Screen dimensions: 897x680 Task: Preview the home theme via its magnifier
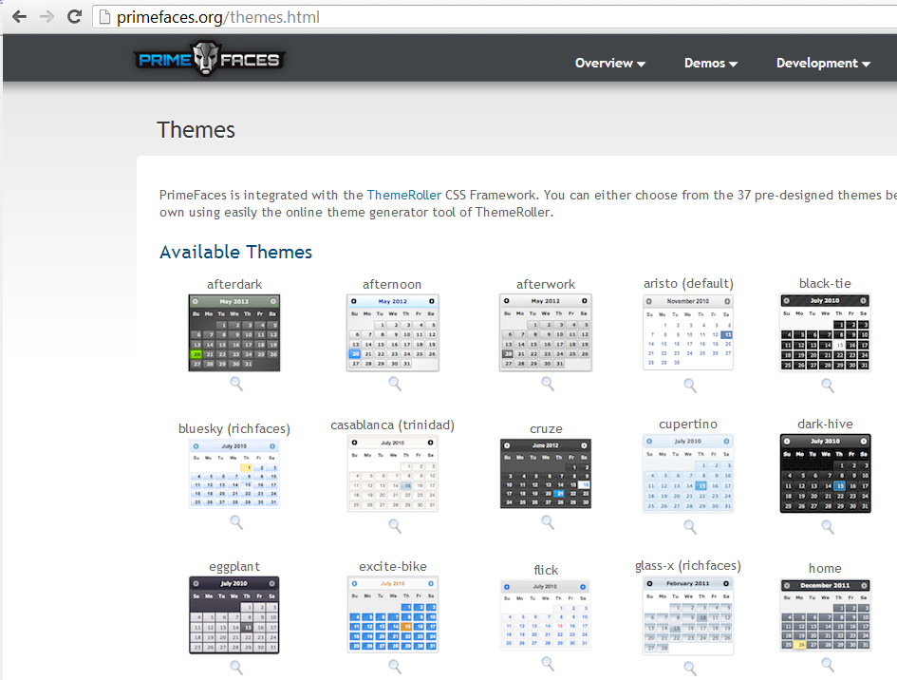click(825, 664)
